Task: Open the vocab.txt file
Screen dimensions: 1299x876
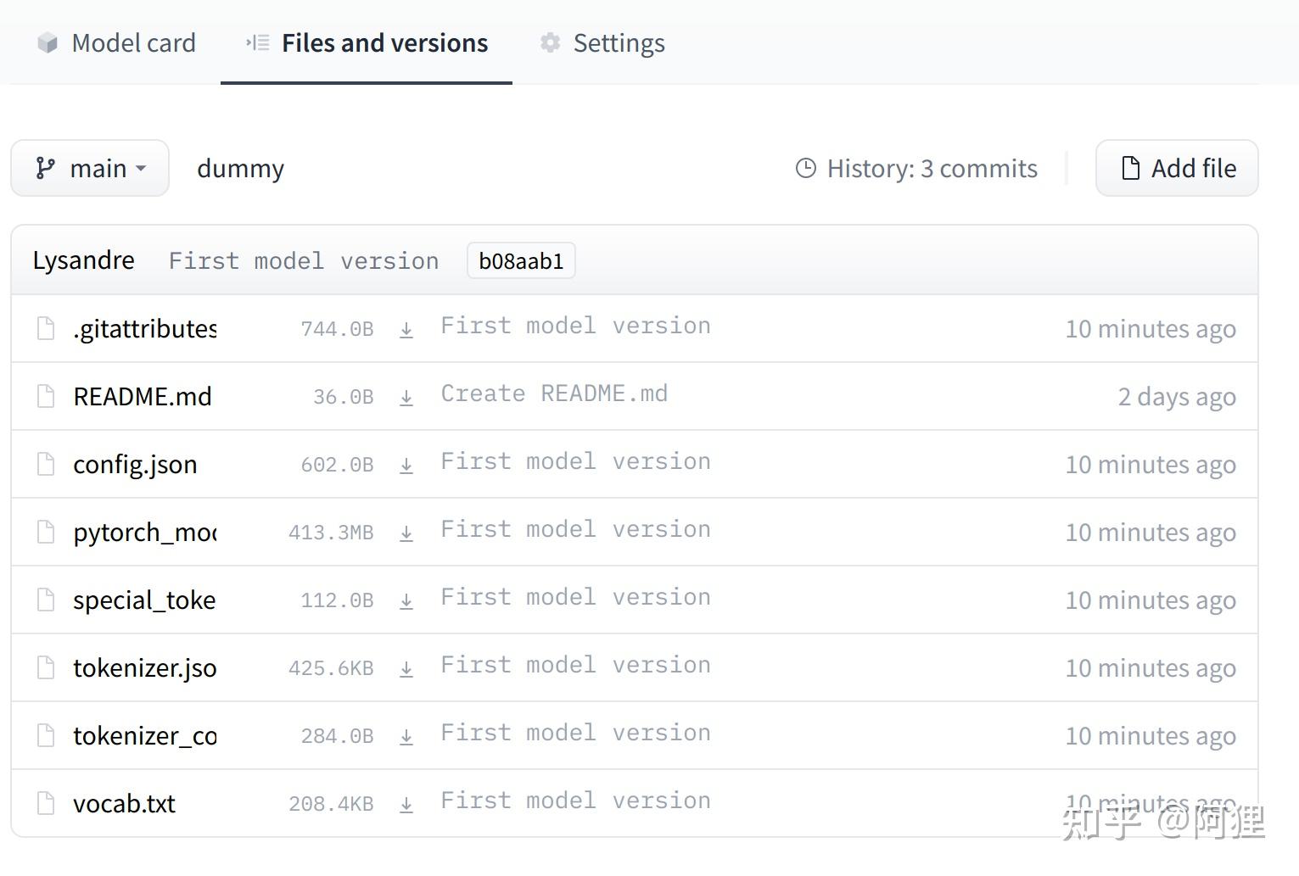Action: 124,804
